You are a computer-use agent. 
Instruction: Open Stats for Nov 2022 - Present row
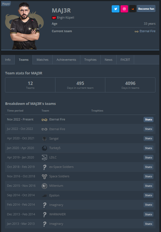coord(149,120)
